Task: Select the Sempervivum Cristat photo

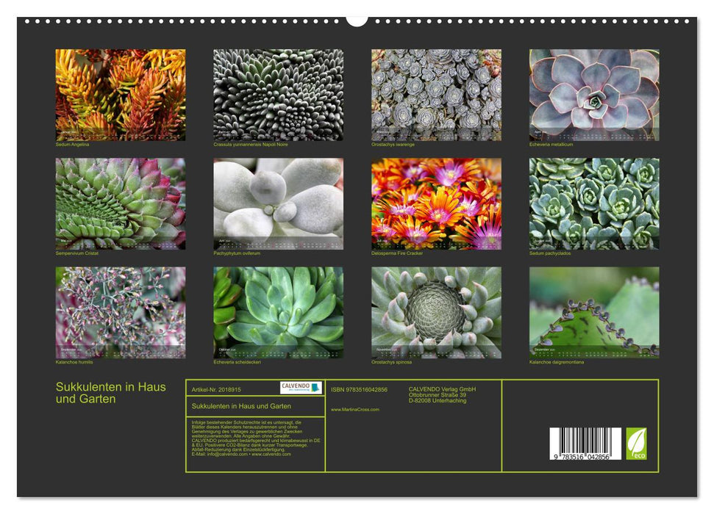Action: coord(121,203)
